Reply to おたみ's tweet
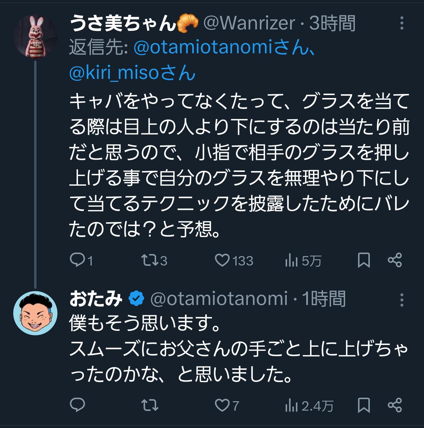 (77, 405)
